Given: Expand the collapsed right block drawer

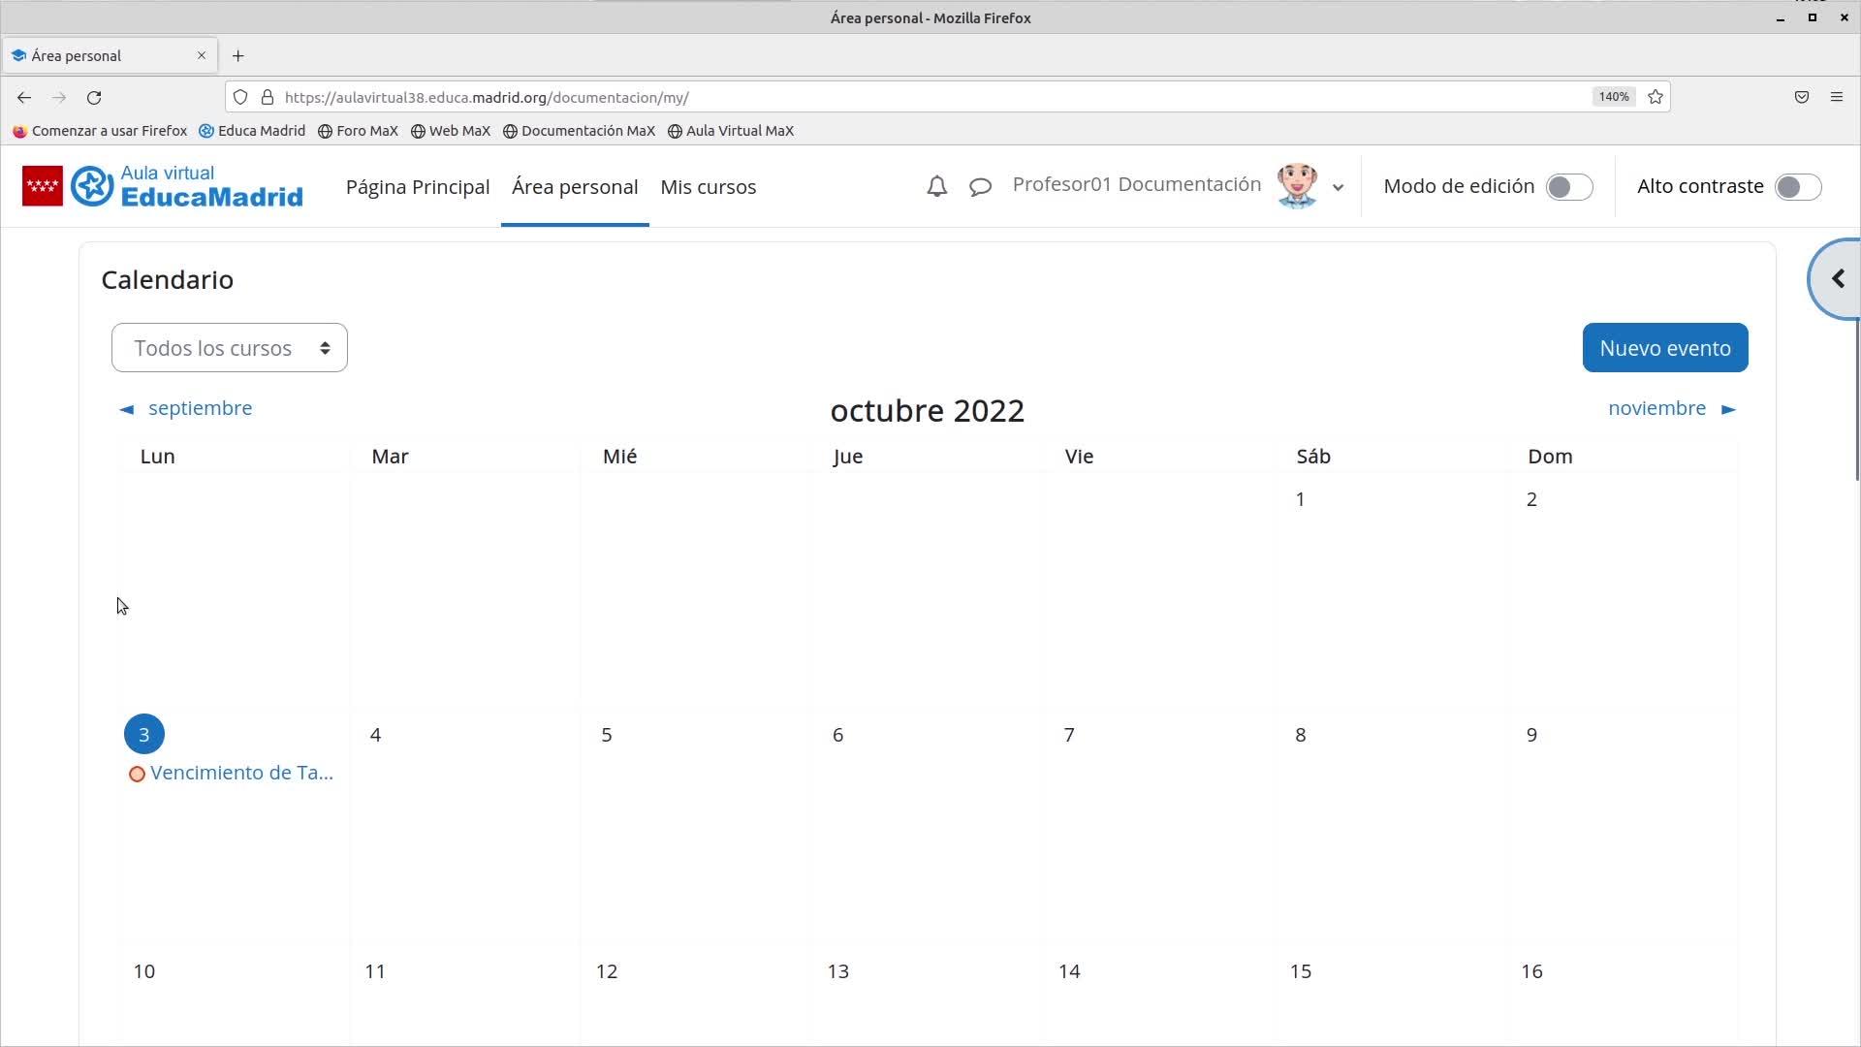Looking at the screenshot, I should (1837, 279).
